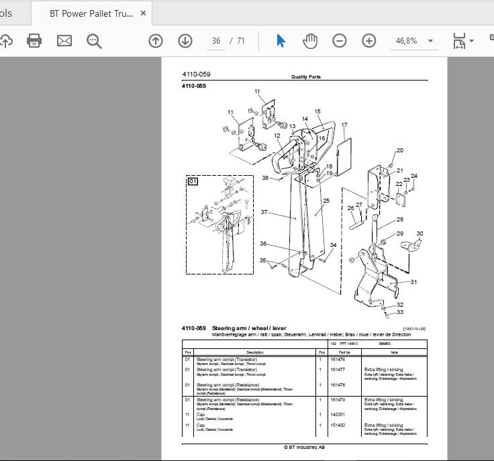Viewport: 494px width, 461px height.
Task: Select the BT Power Pallet Tru... document tab
Action: [91, 13]
